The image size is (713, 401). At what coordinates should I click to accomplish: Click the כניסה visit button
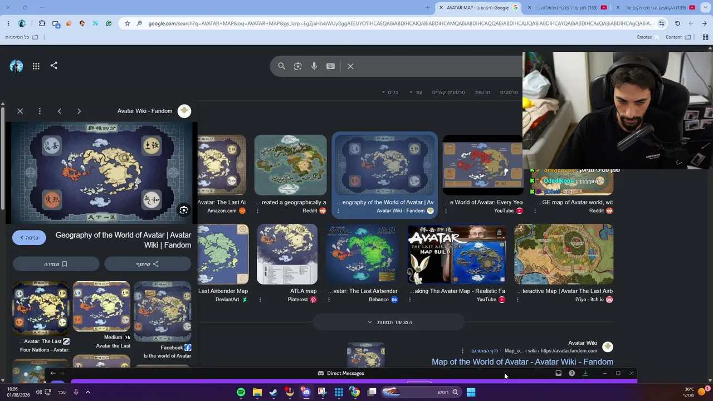click(x=29, y=238)
